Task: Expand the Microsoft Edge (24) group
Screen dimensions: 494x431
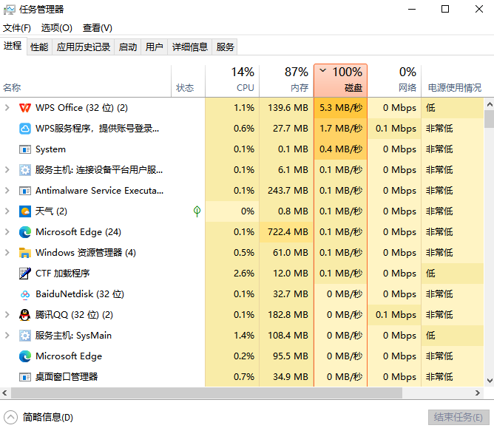Action: [x=7, y=232]
